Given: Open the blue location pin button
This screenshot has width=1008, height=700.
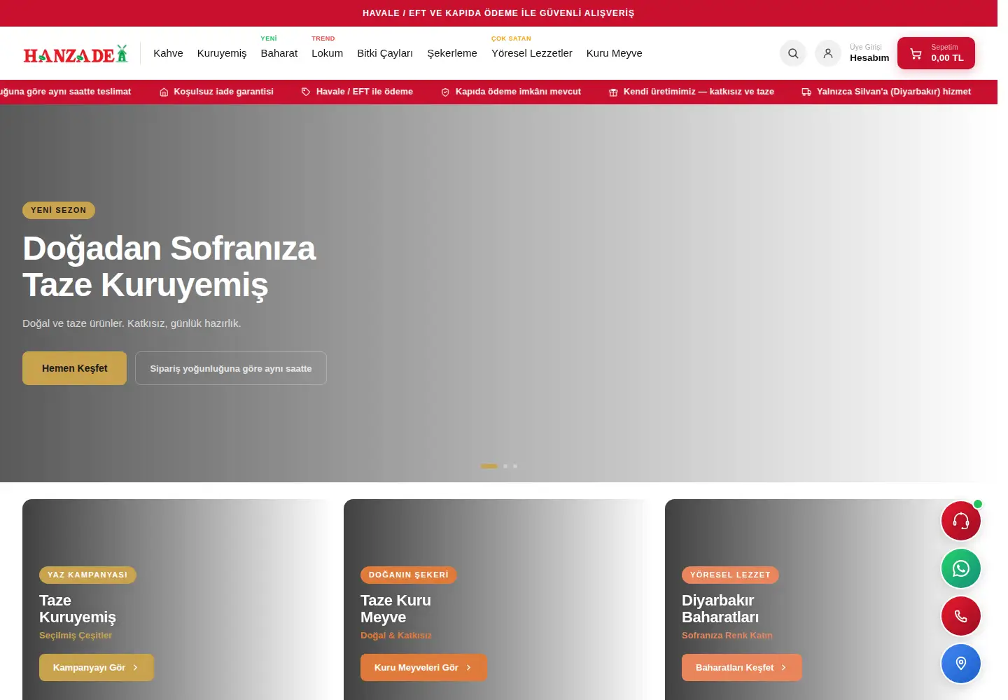Looking at the screenshot, I should point(961,664).
